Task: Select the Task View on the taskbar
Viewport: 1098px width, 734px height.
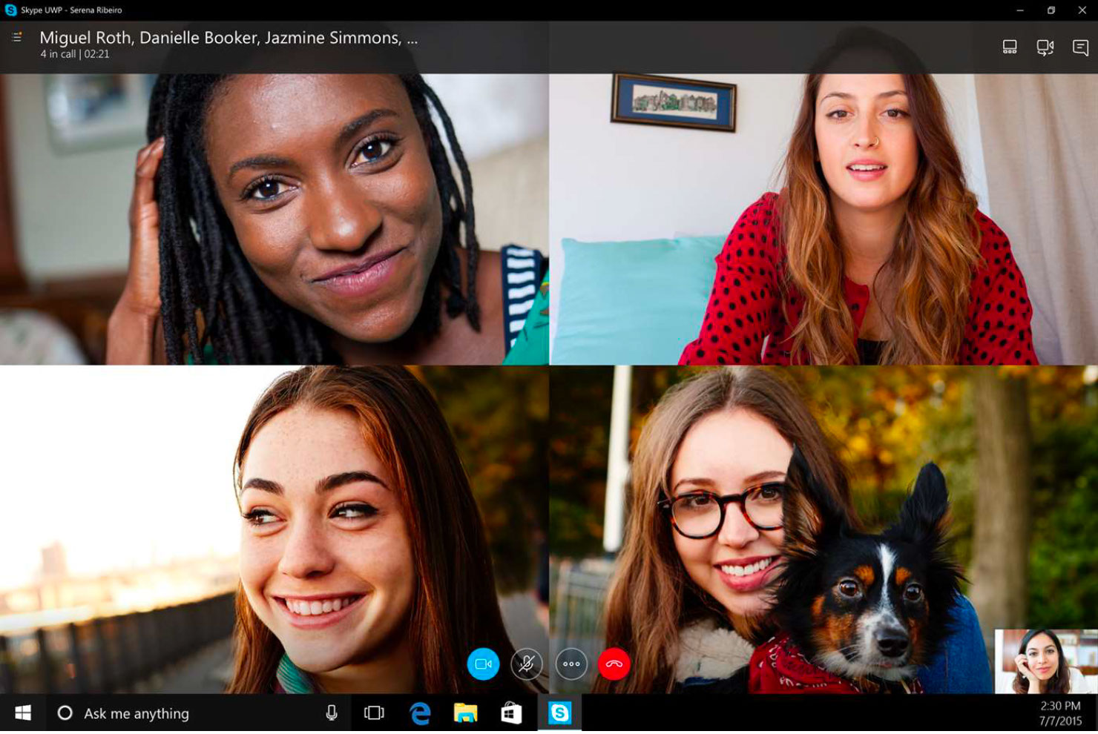Action: (373, 713)
